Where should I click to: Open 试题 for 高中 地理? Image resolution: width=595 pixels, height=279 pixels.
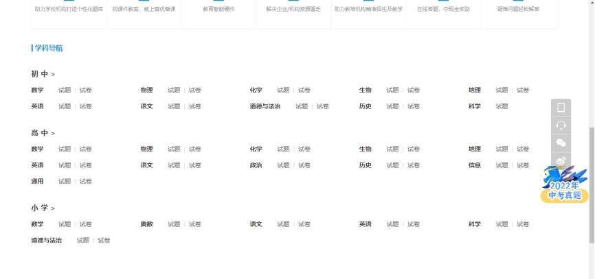502,149
